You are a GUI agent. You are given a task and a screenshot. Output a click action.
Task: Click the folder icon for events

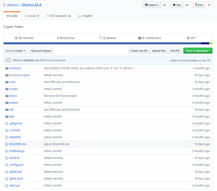click(x=7, y=103)
